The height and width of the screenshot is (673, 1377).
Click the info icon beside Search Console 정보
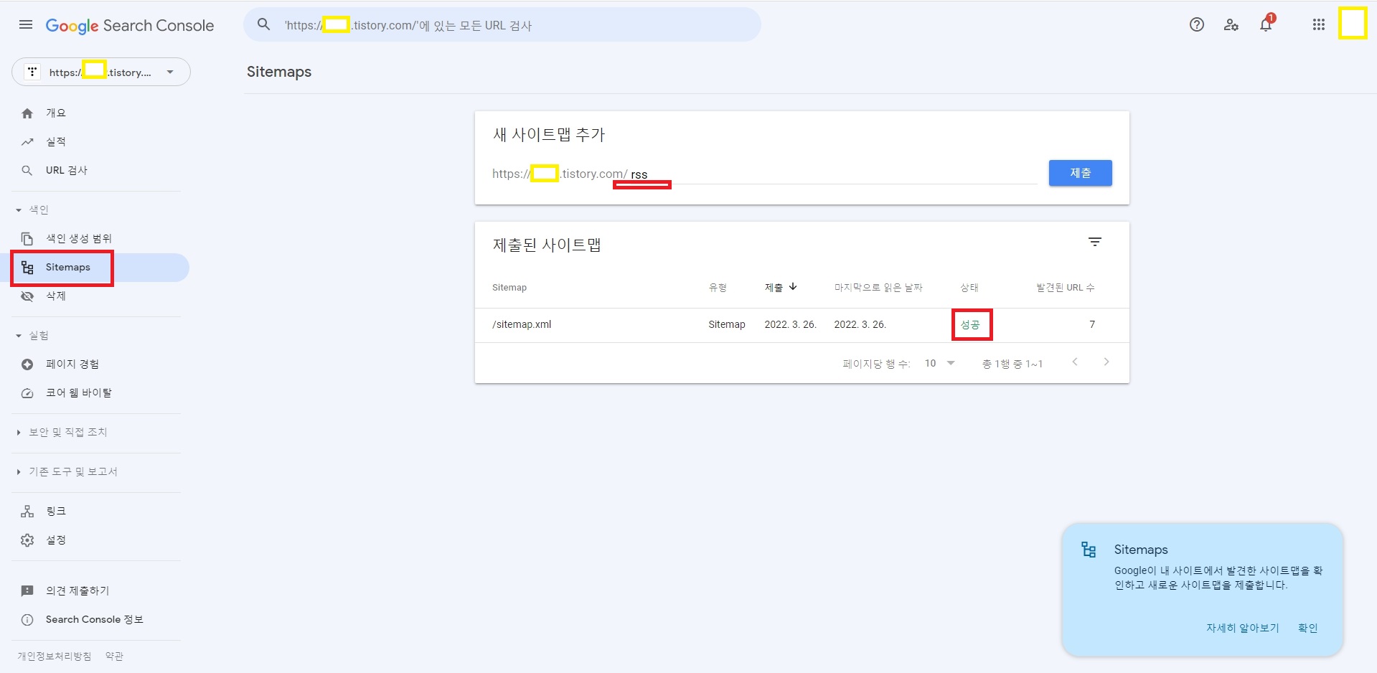tap(27, 620)
